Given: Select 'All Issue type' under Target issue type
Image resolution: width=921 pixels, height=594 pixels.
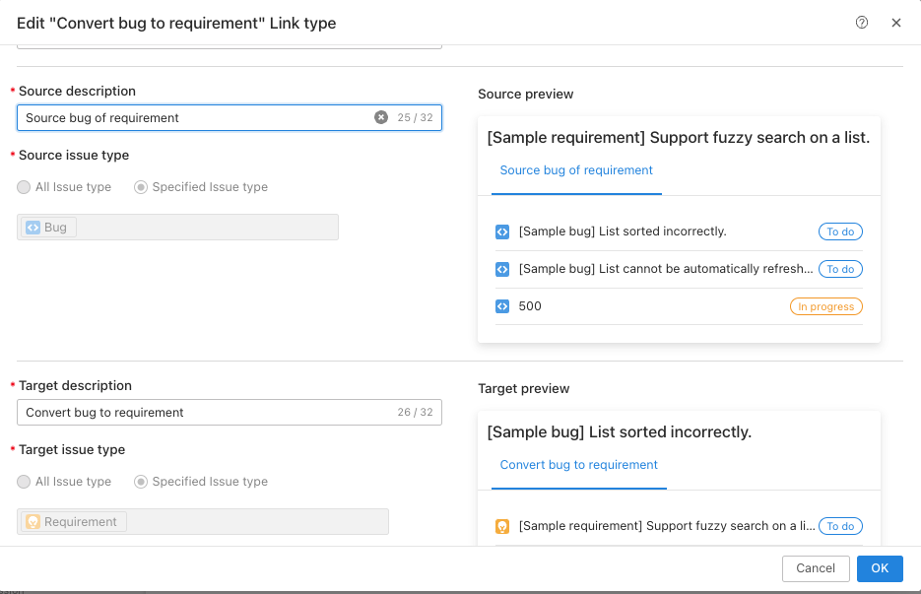Looking at the screenshot, I should click(x=24, y=482).
